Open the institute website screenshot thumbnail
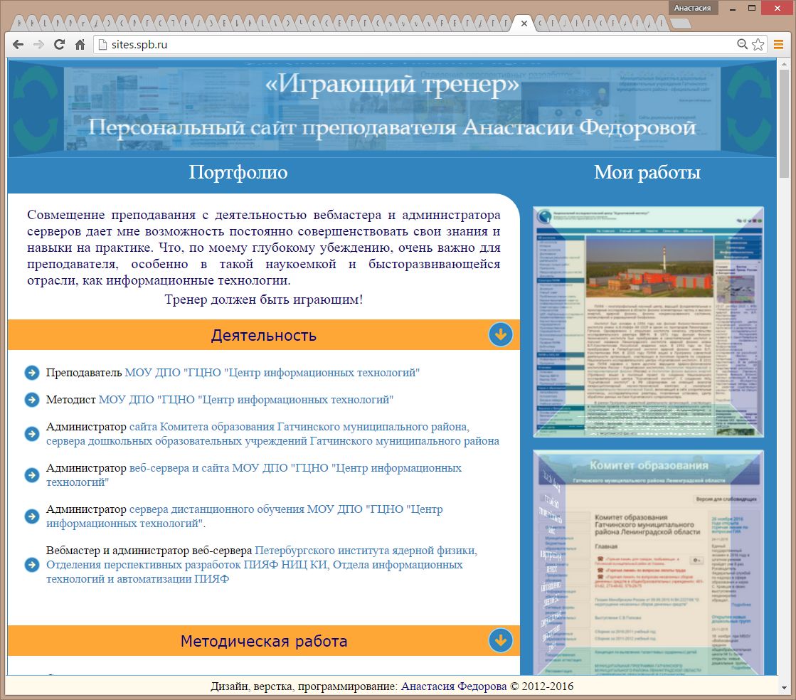The width and height of the screenshot is (796, 700). (x=648, y=322)
